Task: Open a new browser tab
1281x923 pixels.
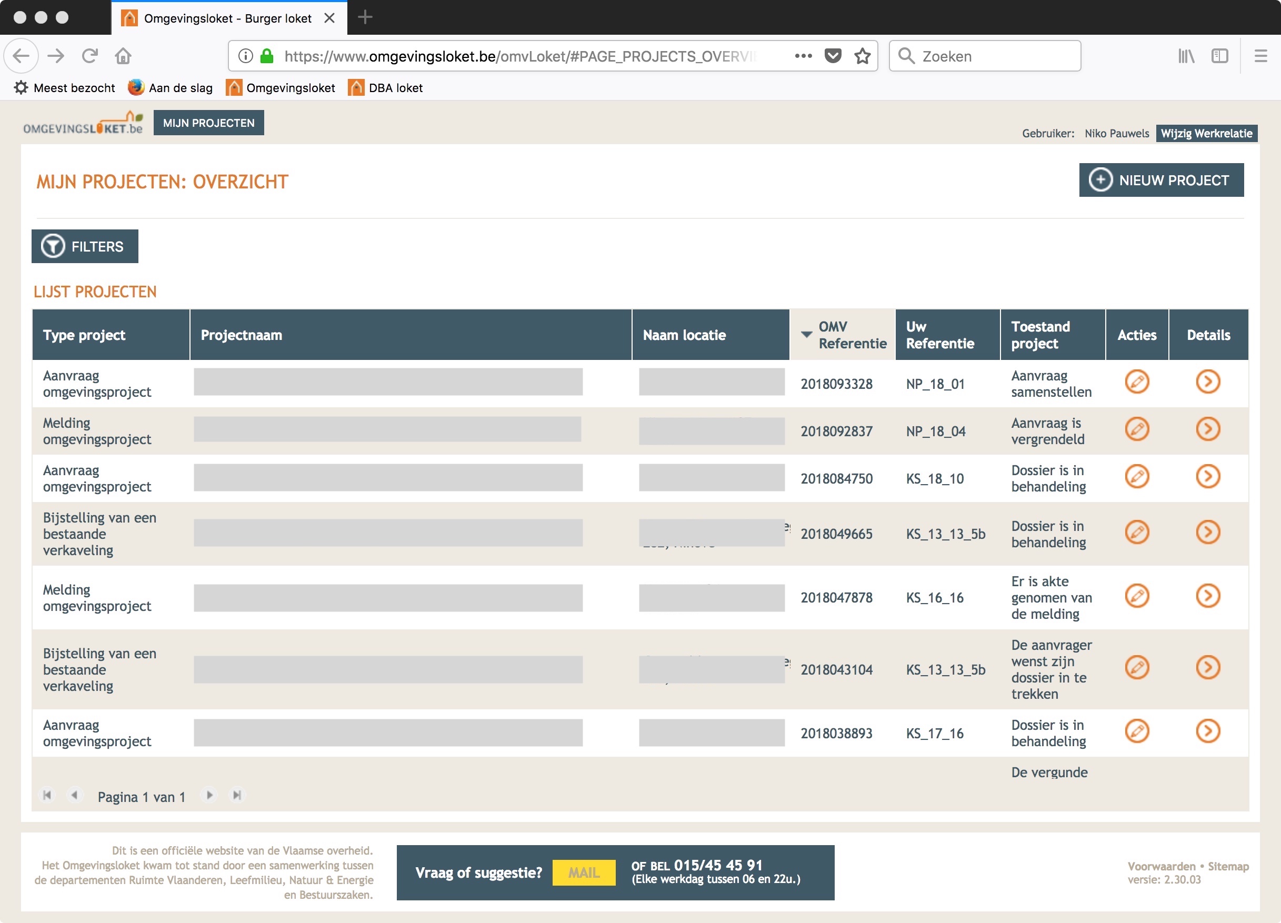Action: coord(365,17)
